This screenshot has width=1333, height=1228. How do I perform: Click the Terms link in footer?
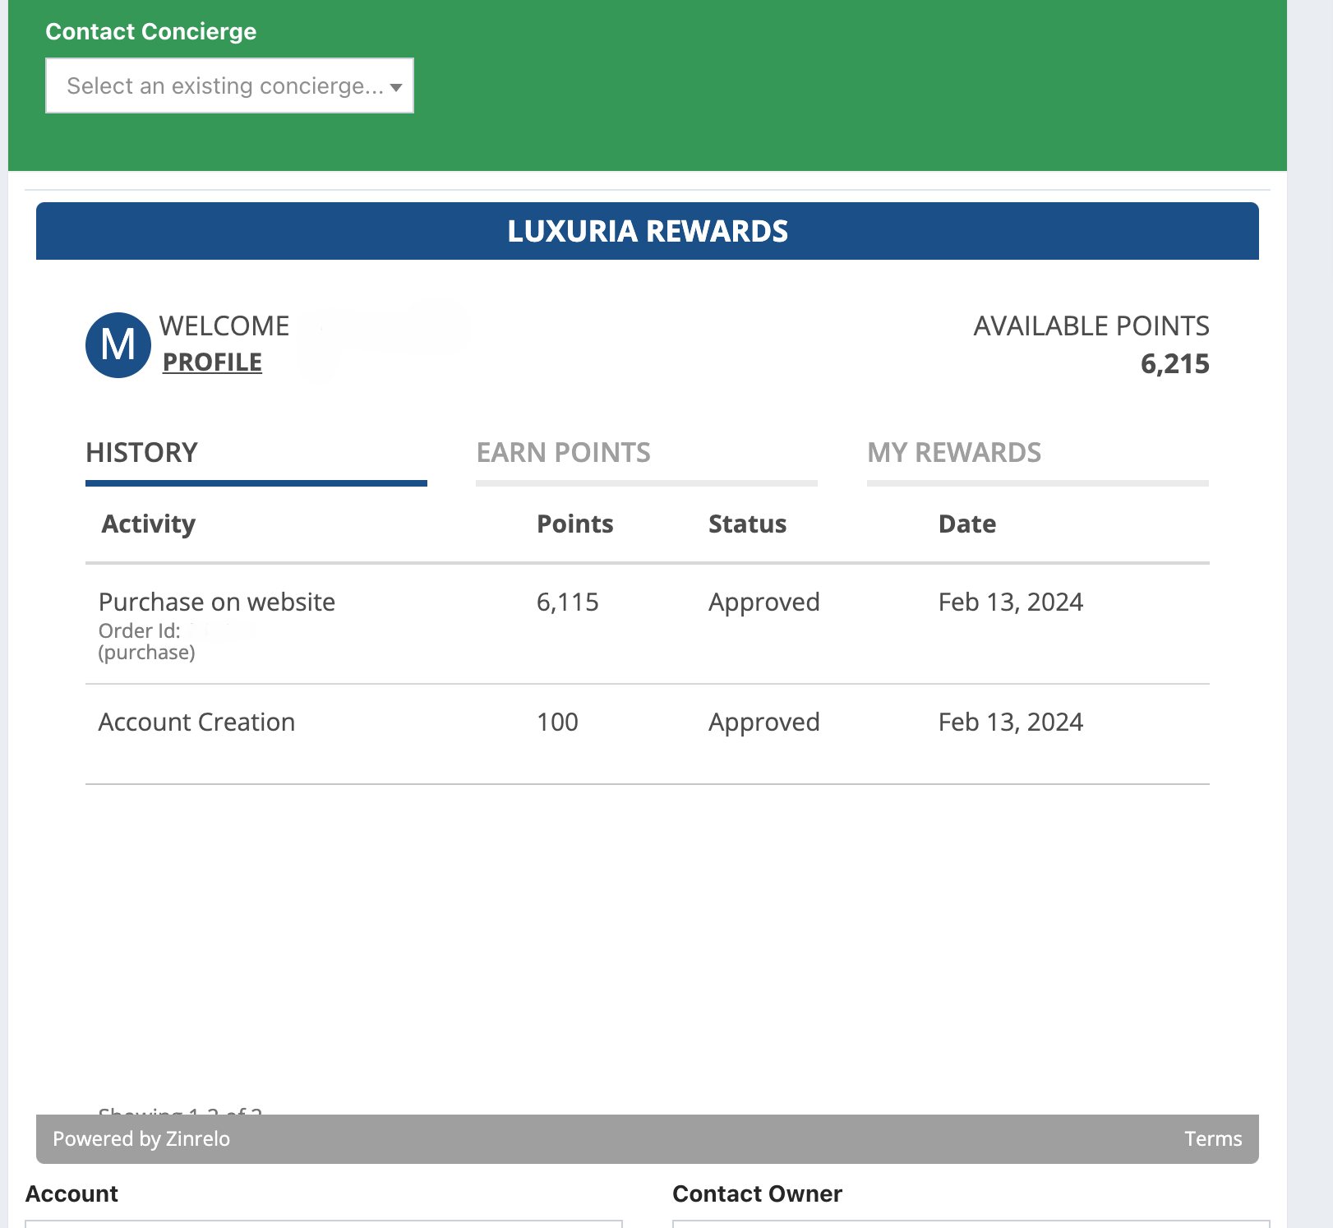[x=1213, y=1139]
